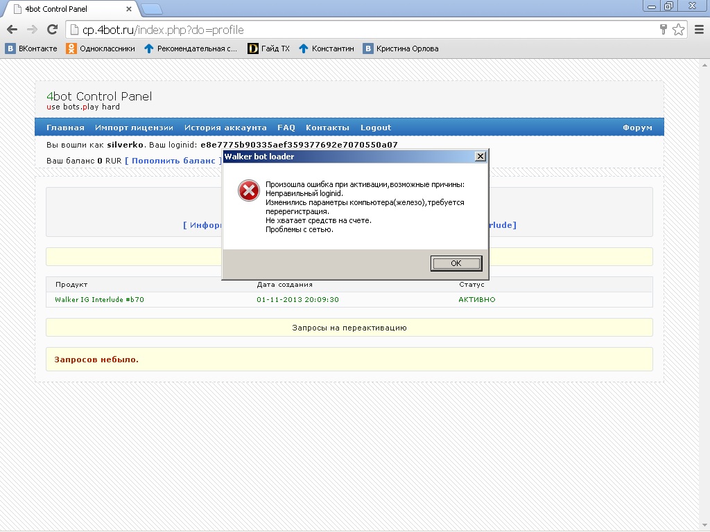The width and height of the screenshot is (710, 532).
Task: Open the Гайд ТХ bookmark
Action: point(268,48)
